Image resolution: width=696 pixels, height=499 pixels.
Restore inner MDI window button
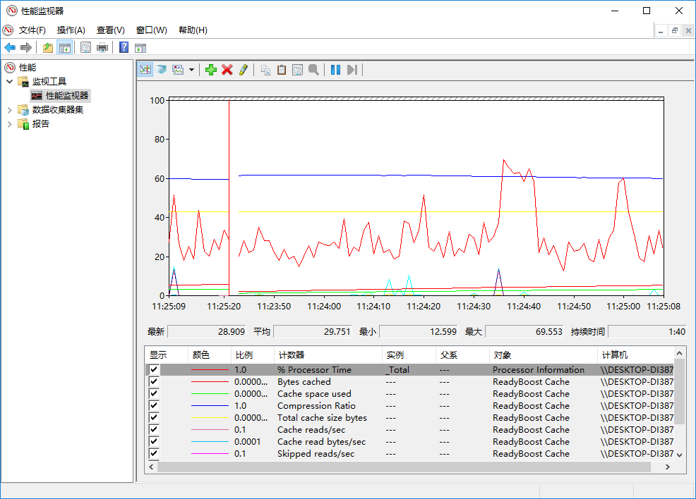click(674, 30)
